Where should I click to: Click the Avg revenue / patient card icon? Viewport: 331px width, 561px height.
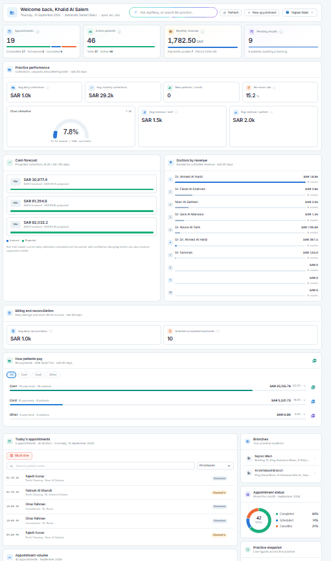pyautogui.click(x=236, y=112)
